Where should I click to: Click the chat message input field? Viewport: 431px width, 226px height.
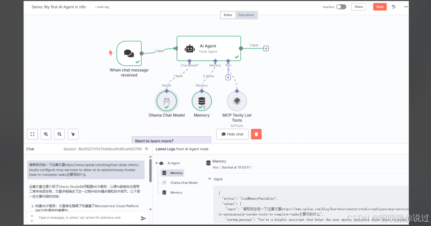point(88,218)
